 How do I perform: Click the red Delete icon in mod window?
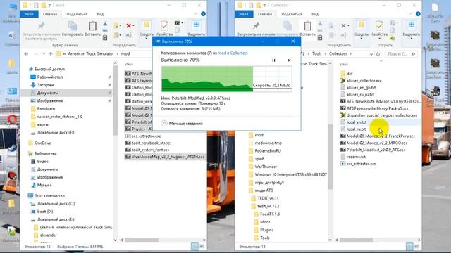coord(128,25)
